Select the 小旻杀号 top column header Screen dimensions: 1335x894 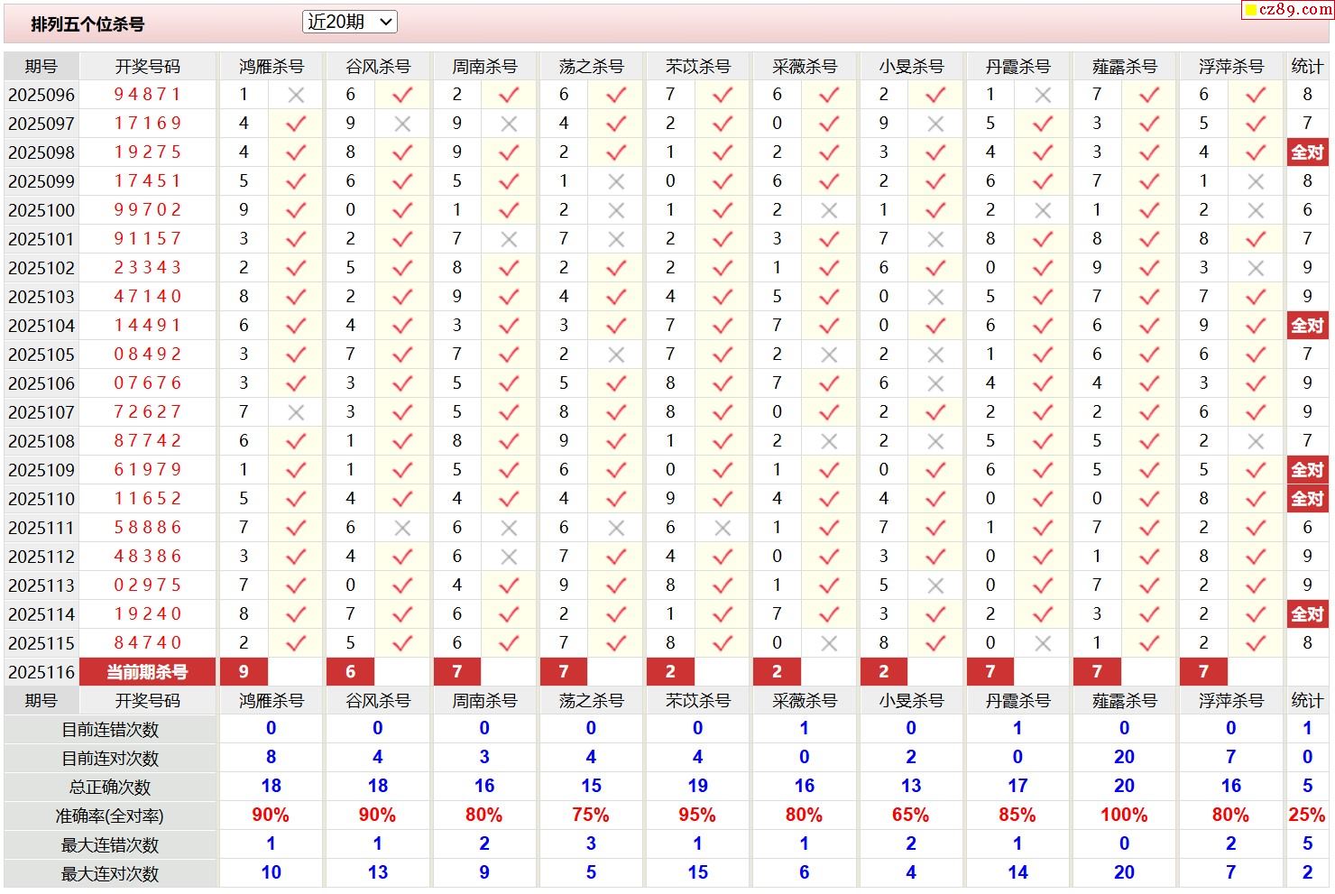[x=911, y=66]
